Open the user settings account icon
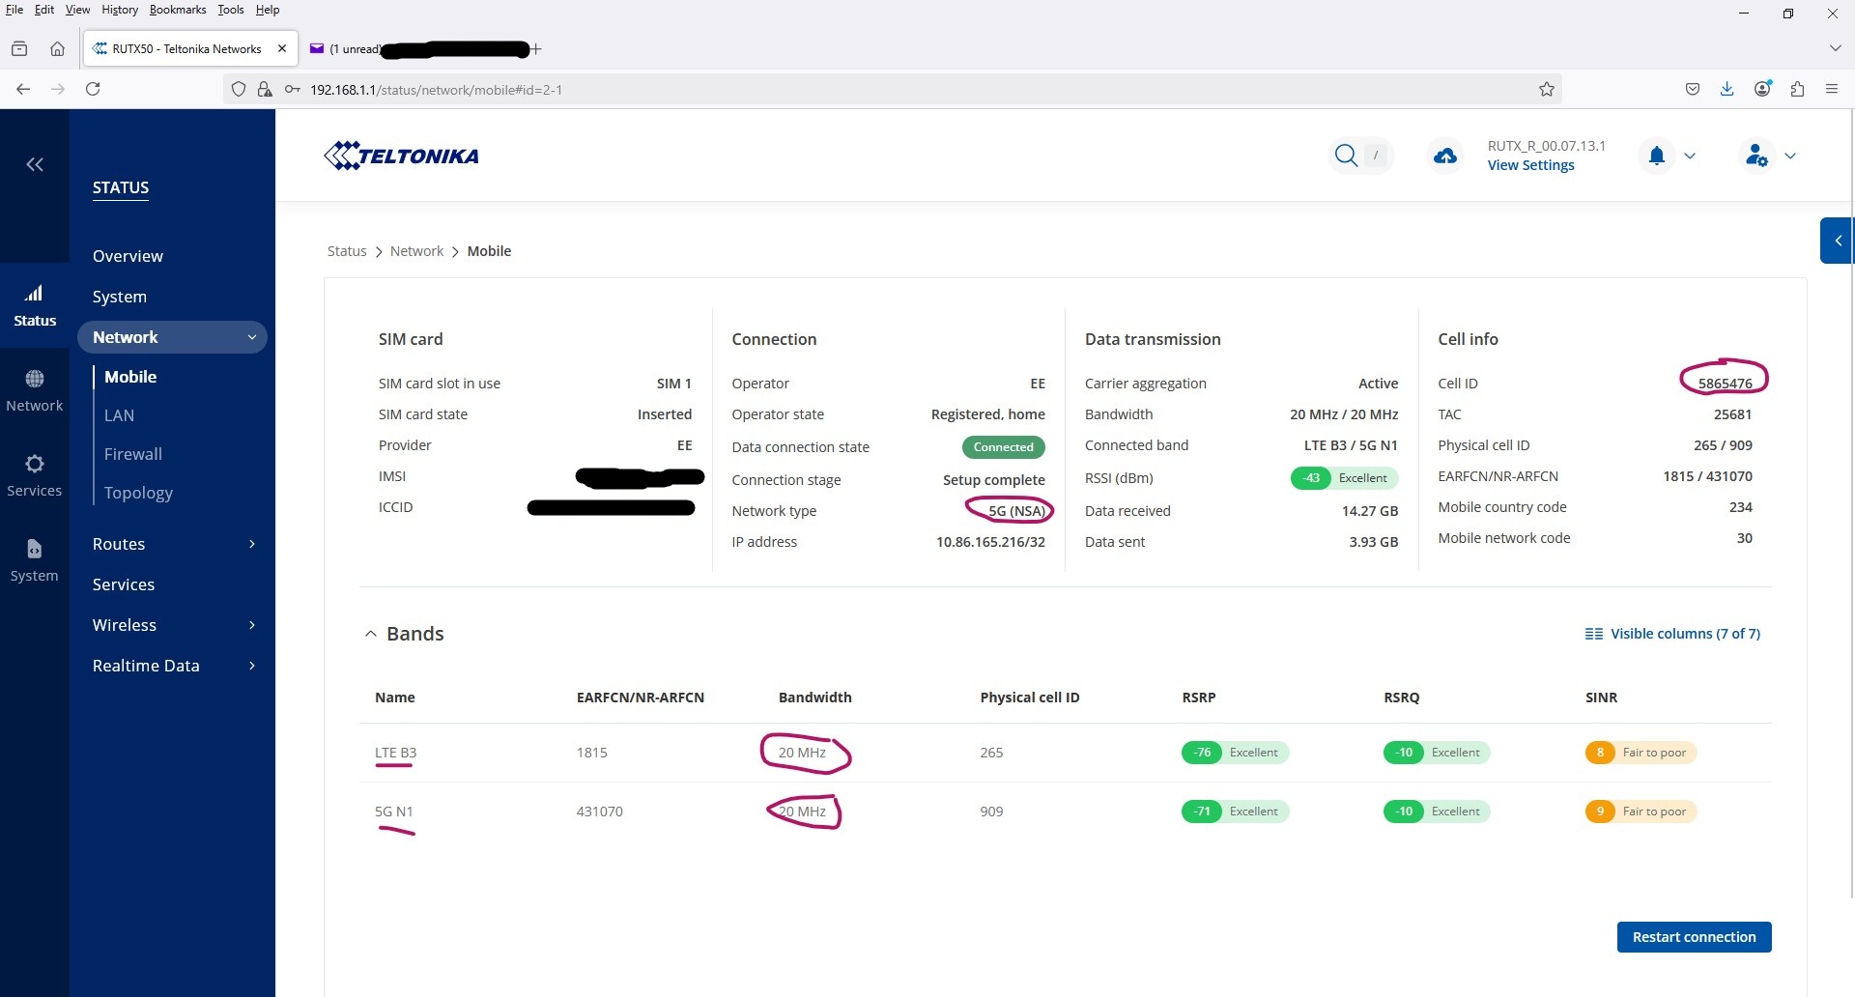 point(1756,156)
